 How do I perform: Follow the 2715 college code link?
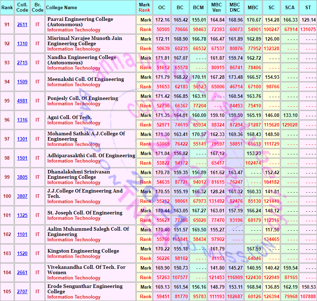[22, 63]
